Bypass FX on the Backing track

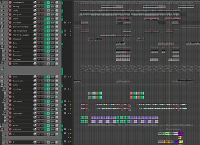click(48, 6)
